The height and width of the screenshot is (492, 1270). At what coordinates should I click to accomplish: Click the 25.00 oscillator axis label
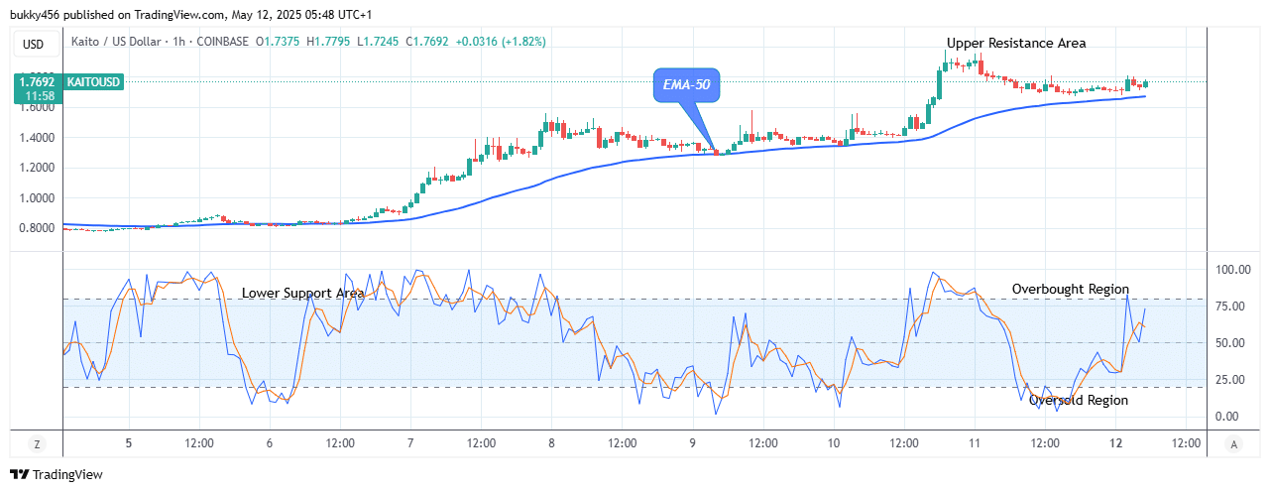click(1232, 380)
